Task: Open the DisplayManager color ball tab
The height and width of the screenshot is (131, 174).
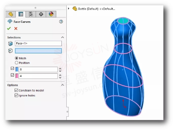Action: coord(51,14)
